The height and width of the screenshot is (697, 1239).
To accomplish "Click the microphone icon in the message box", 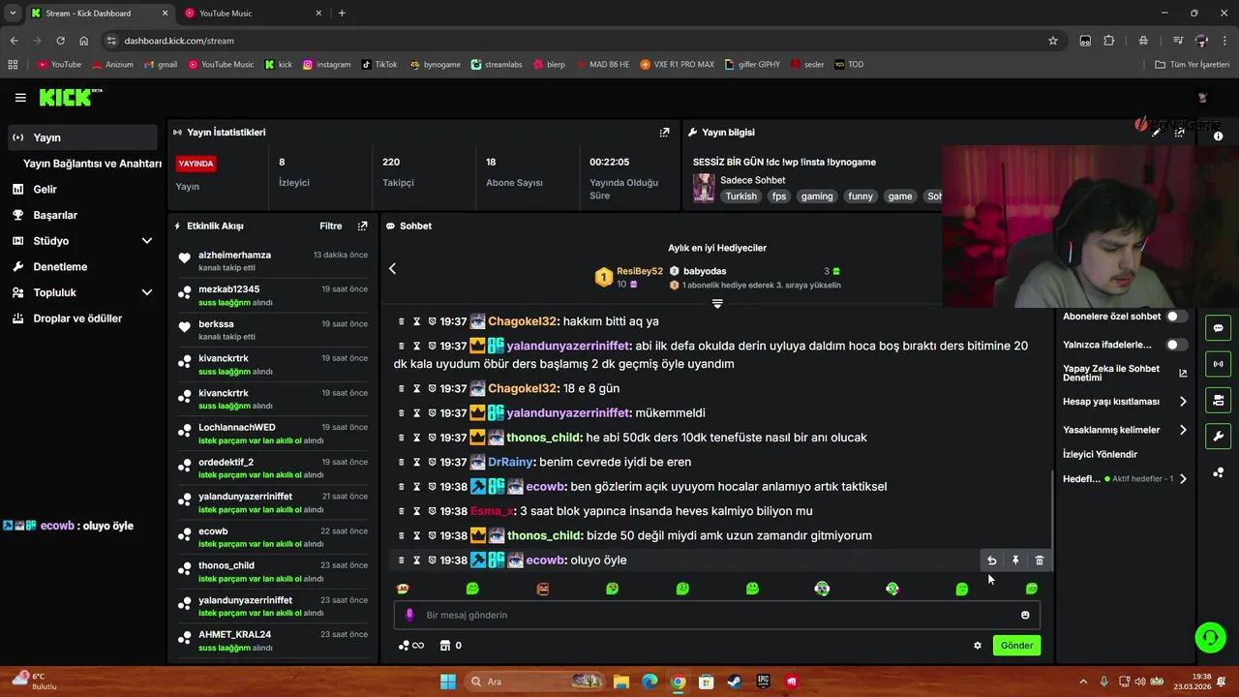I will click(409, 615).
